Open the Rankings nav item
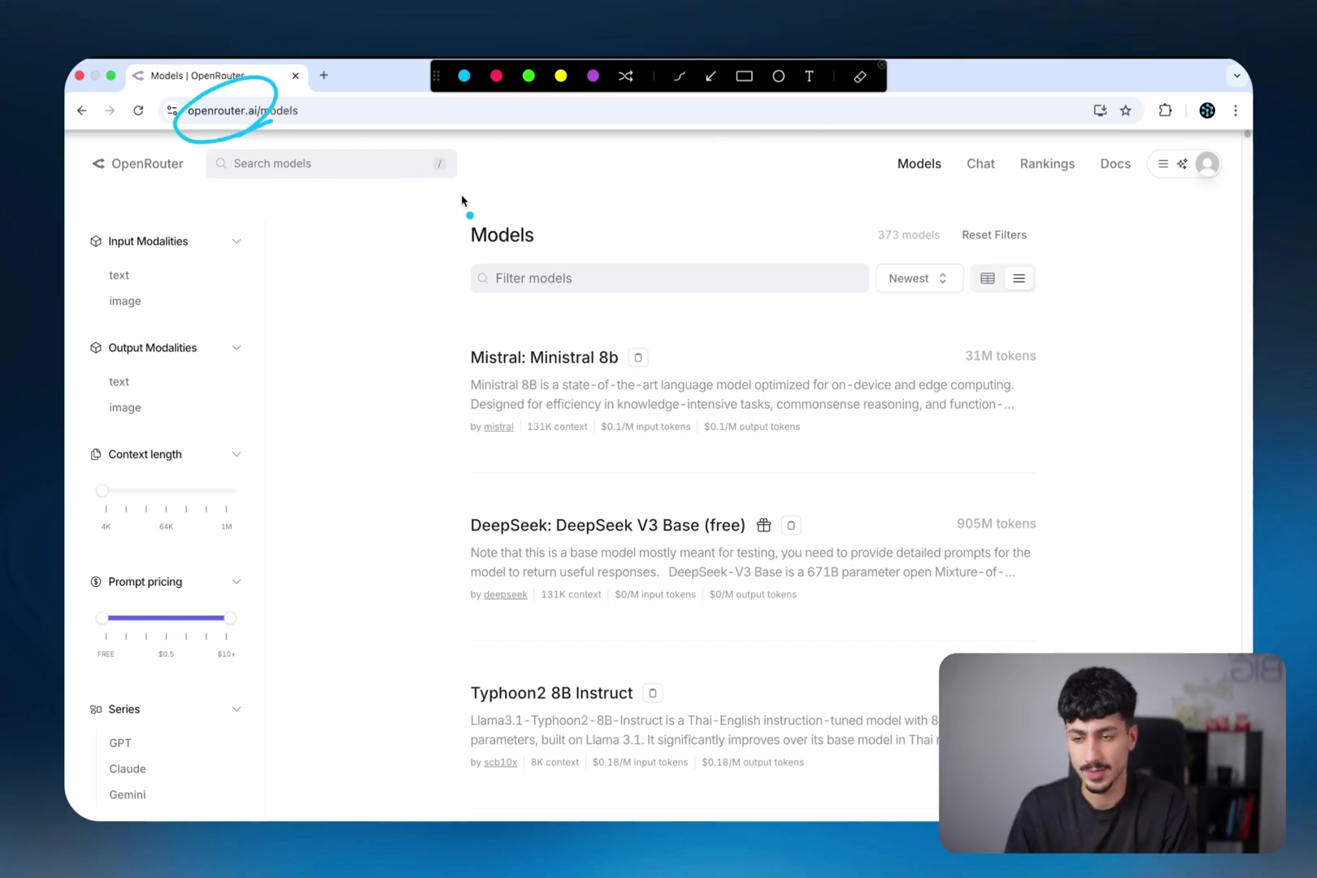The height and width of the screenshot is (878, 1317). pyautogui.click(x=1047, y=163)
